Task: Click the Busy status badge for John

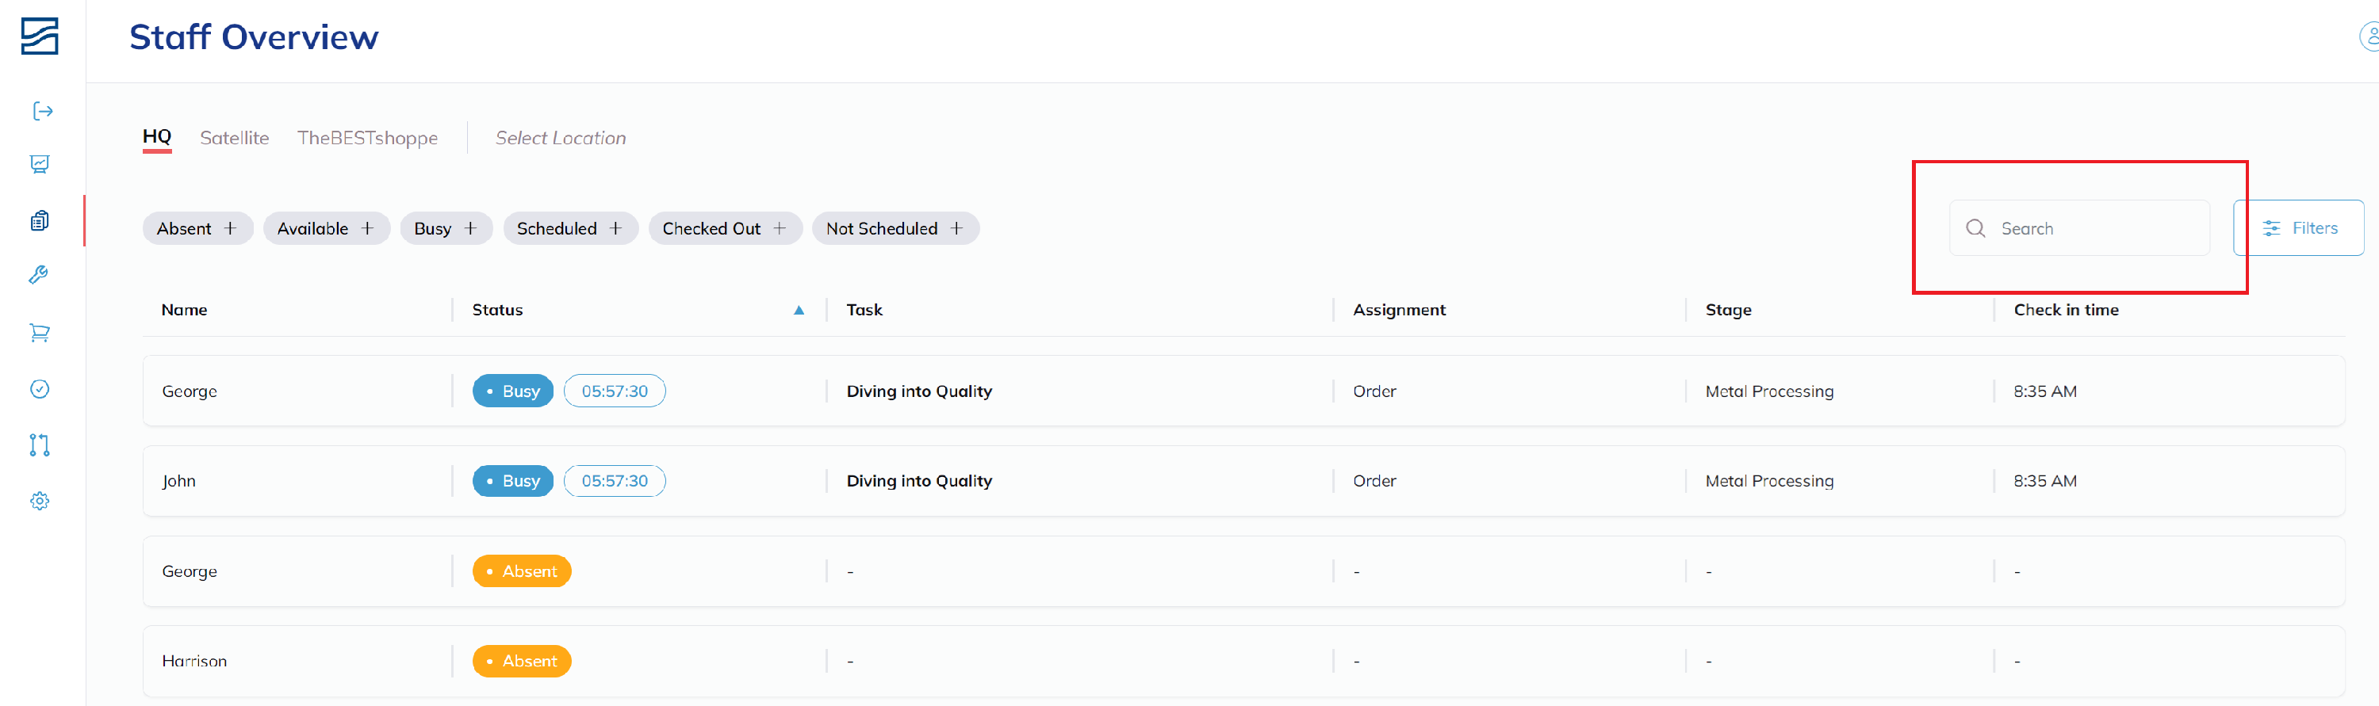Action: 512,481
